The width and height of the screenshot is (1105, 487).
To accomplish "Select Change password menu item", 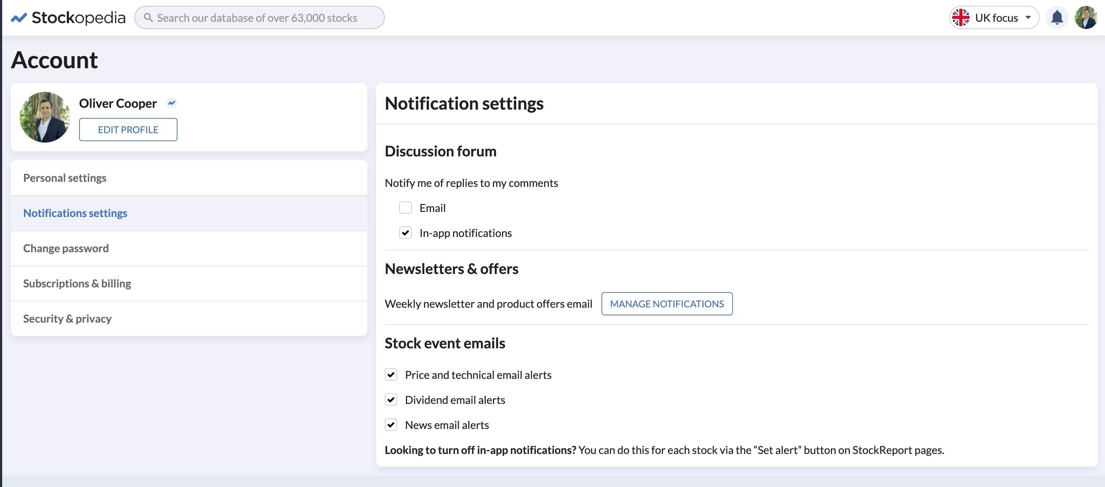I will tap(66, 248).
